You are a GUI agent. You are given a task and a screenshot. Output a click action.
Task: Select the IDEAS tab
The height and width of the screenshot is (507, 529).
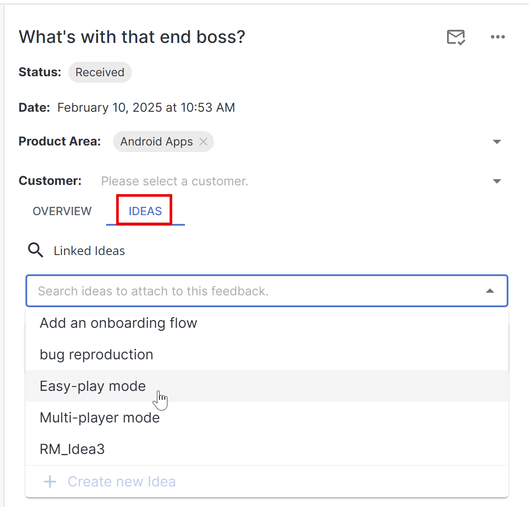145,211
